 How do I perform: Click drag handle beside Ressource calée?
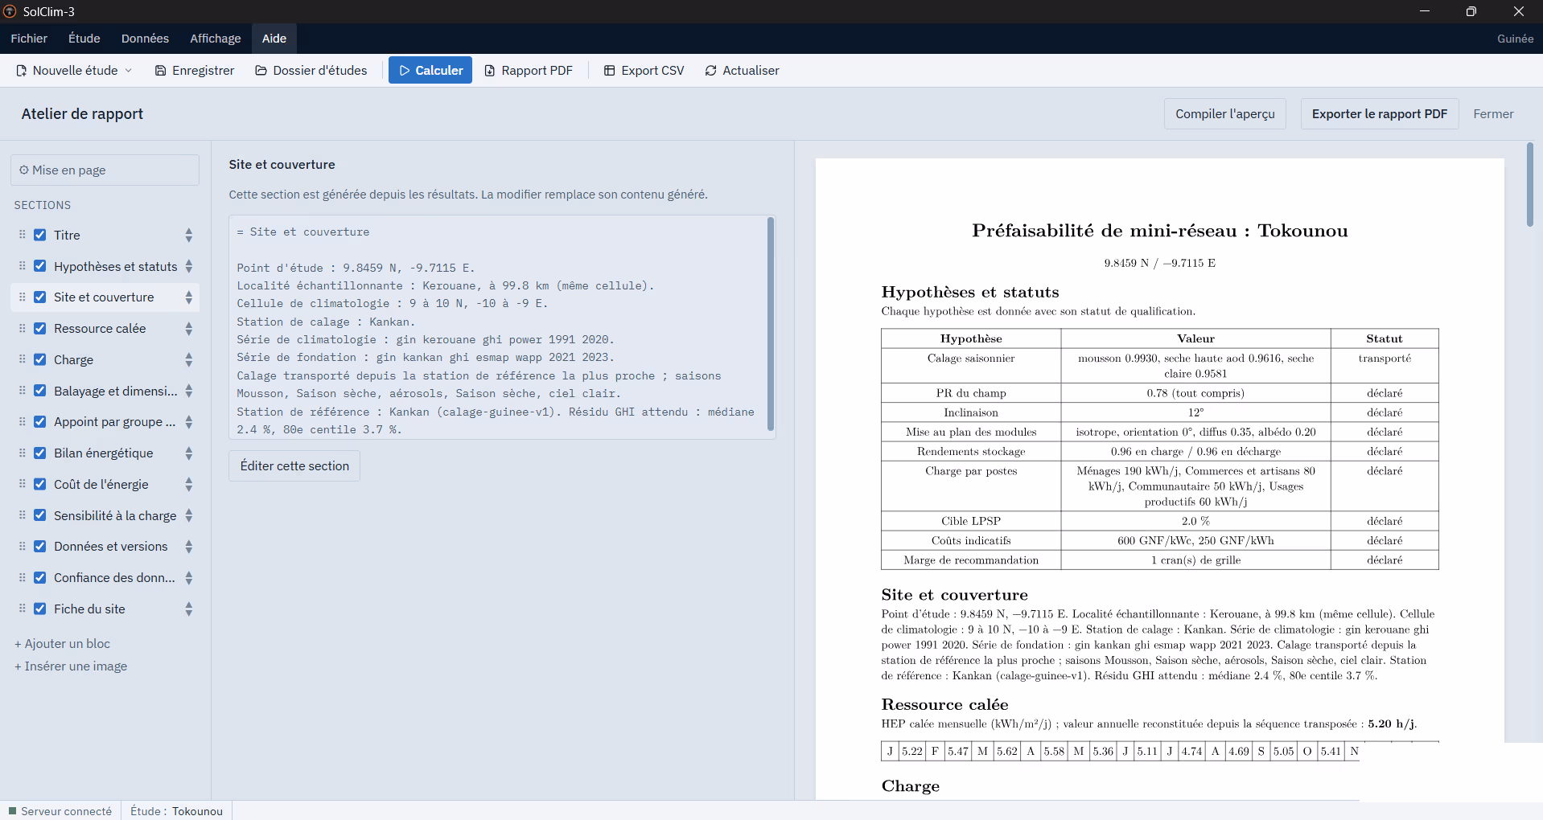point(23,329)
